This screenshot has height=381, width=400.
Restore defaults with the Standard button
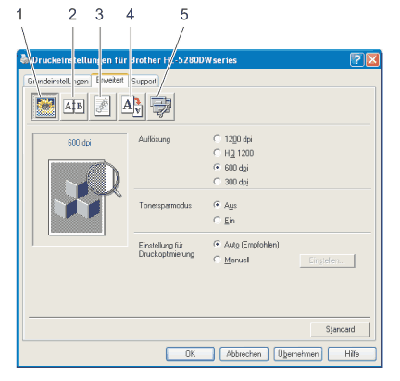(340, 329)
